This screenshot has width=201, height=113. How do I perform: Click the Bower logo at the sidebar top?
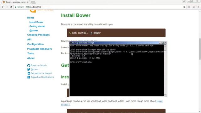[x=33, y=11]
